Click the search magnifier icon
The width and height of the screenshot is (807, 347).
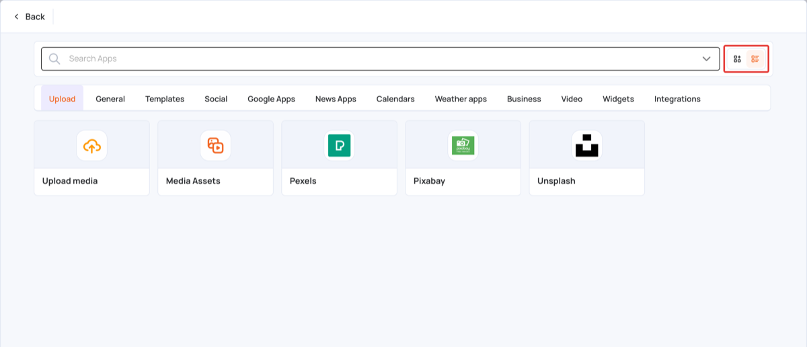coord(54,59)
